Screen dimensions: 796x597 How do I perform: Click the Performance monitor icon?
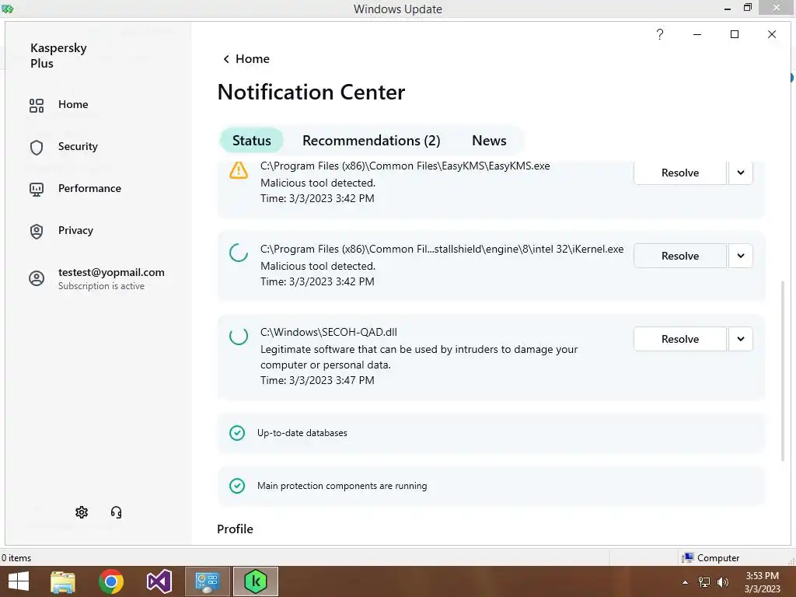[37, 190]
